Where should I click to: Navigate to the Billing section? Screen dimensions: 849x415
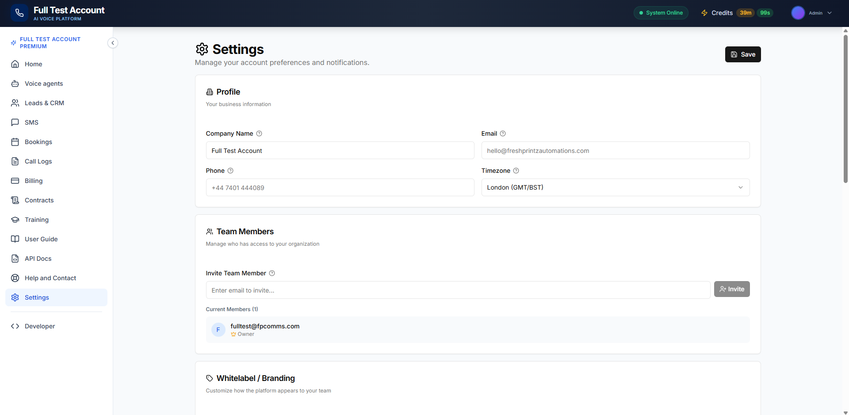34,181
